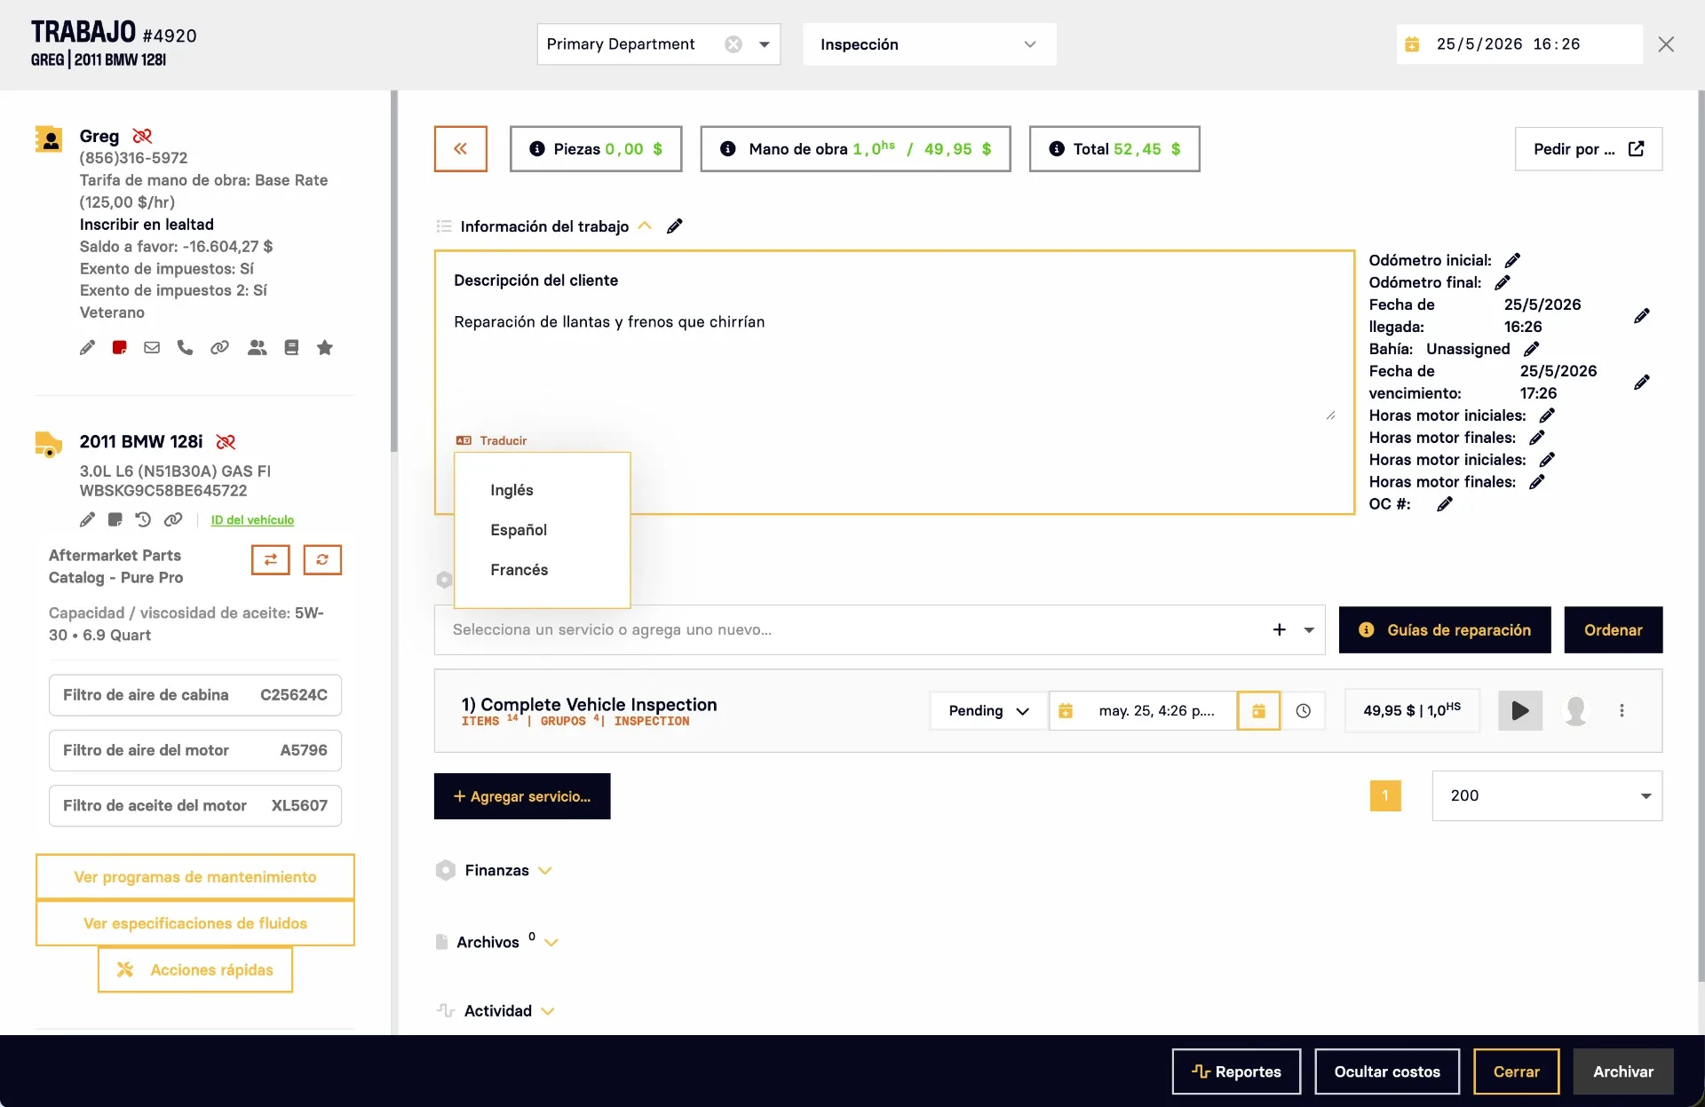The image size is (1705, 1107).
Task: Open Acciones rápidas menu
Action: pyautogui.click(x=195, y=969)
